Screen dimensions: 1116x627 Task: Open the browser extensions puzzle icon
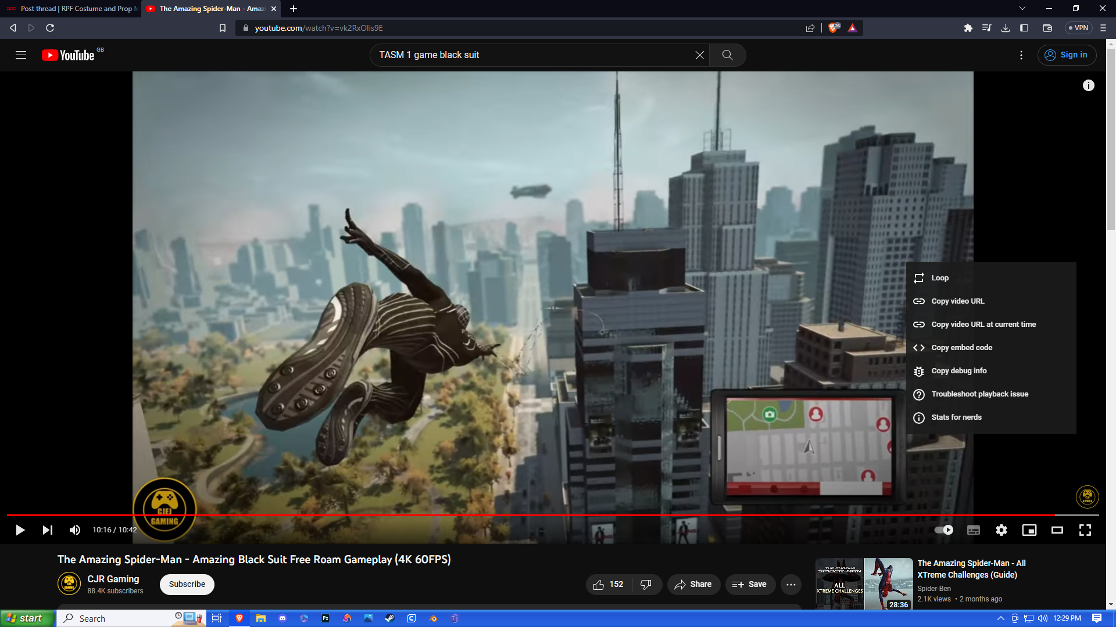point(968,28)
